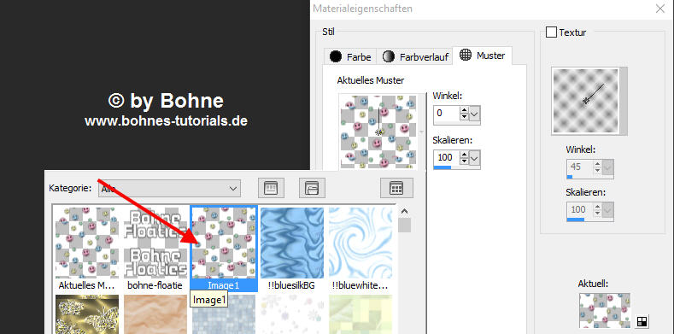Image resolution: width=674 pixels, height=334 pixels.
Task: Click the pattern list scrollbar up arrow
Action: point(404,211)
